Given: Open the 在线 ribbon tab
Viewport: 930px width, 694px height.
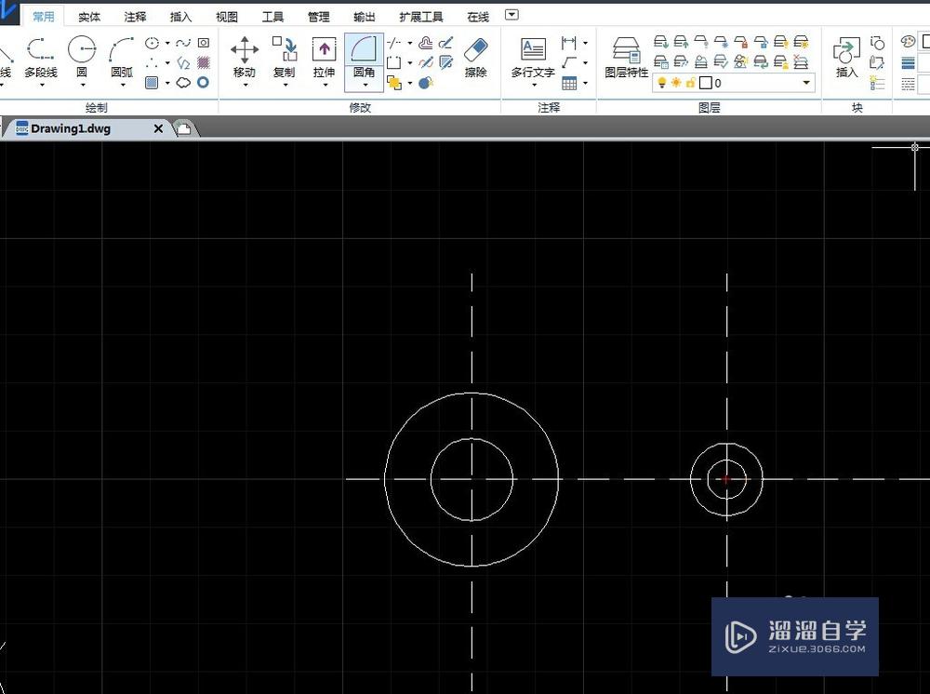Looking at the screenshot, I should 478,17.
